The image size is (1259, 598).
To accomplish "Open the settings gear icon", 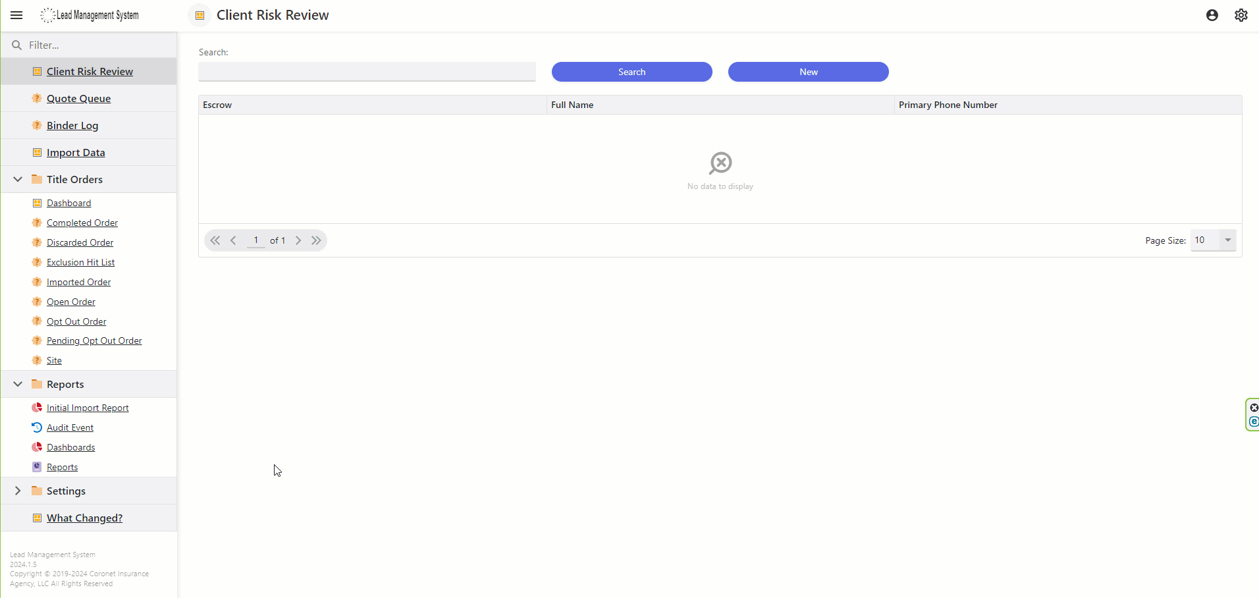I will (x=1241, y=15).
